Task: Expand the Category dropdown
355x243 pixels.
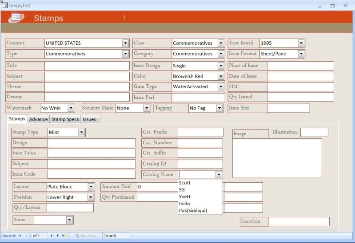Action: click(x=221, y=54)
